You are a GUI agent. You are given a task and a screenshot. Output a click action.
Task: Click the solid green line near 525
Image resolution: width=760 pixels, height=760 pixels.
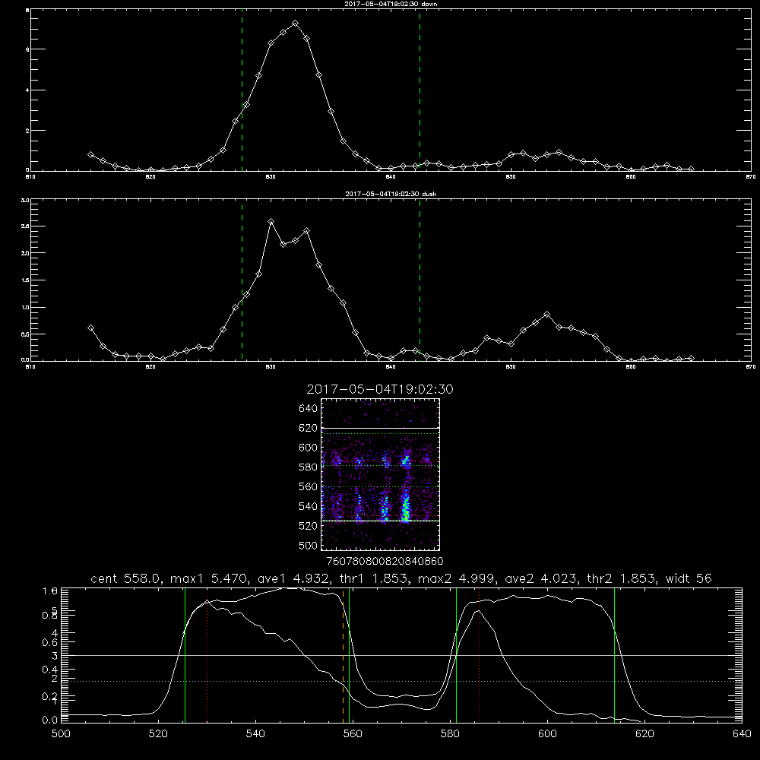point(185,655)
